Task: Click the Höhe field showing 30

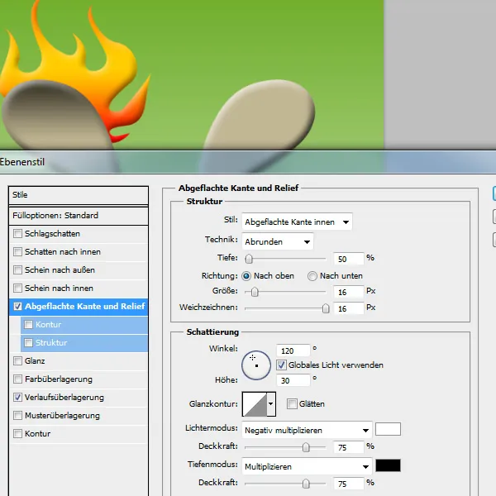Action: [x=293, y=380]
